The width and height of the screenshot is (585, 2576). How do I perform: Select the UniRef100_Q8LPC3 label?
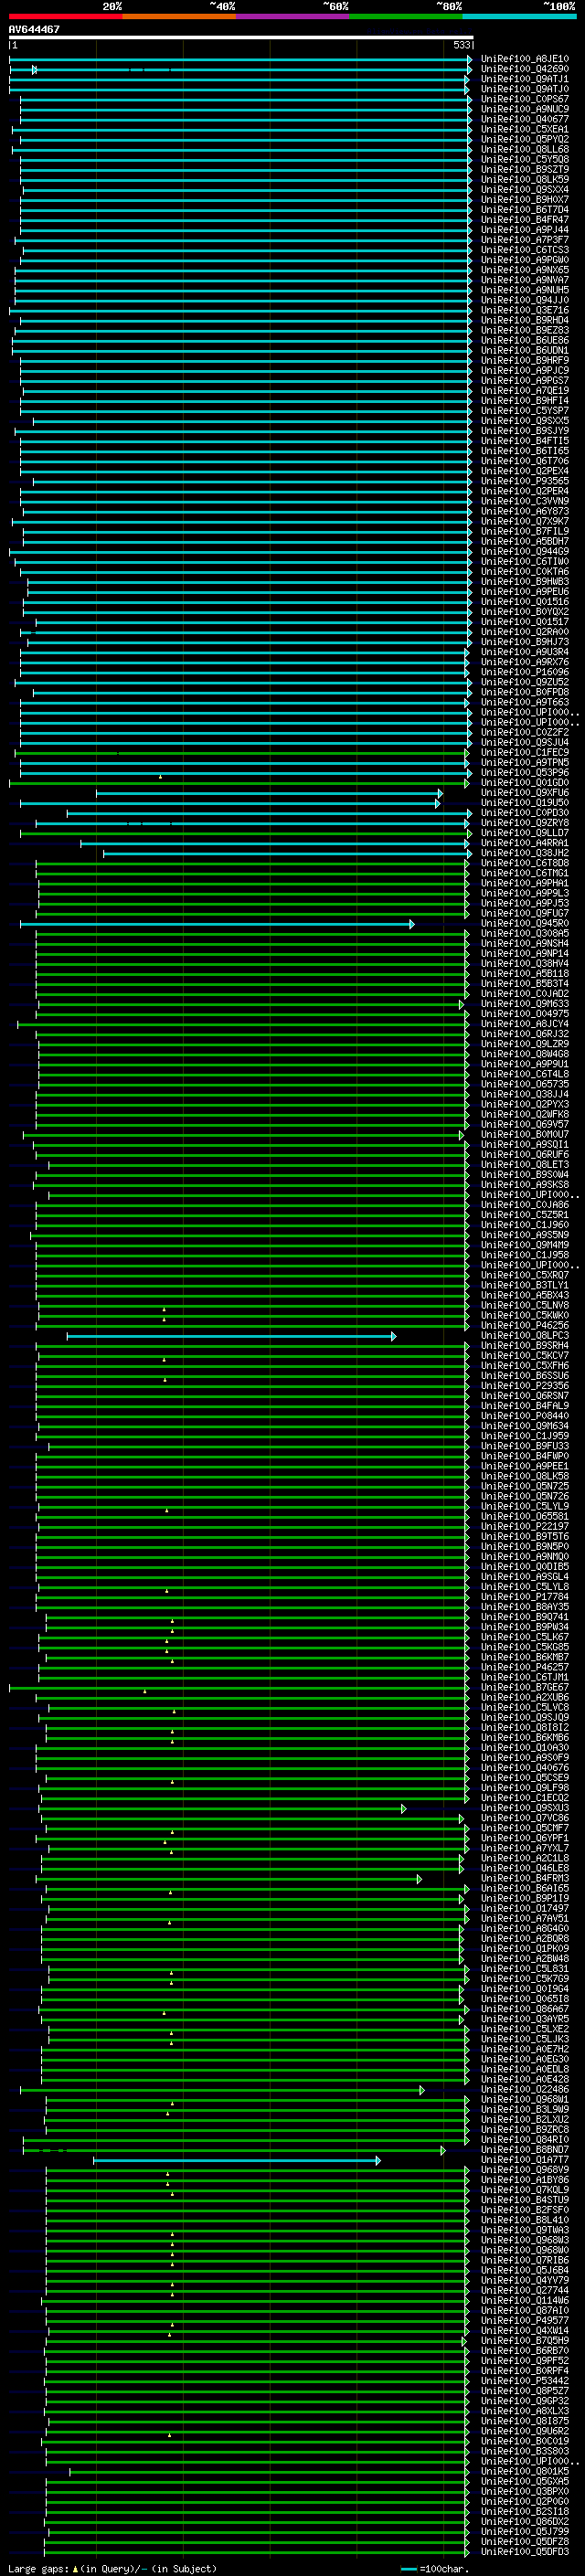click(x=525, y=1336)
